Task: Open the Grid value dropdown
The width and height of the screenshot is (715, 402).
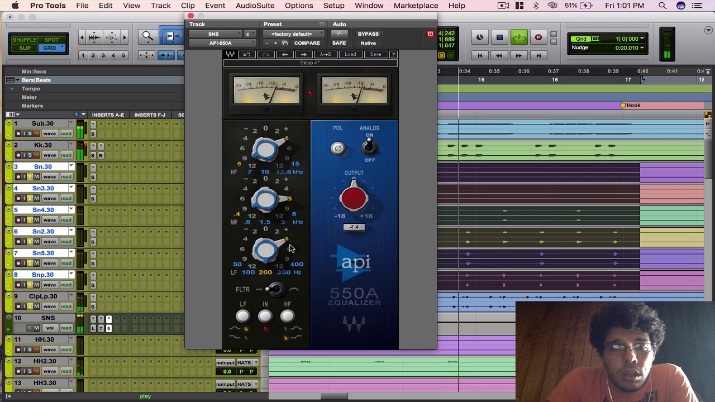Action: pyautogui.click(x=642, y=39)
